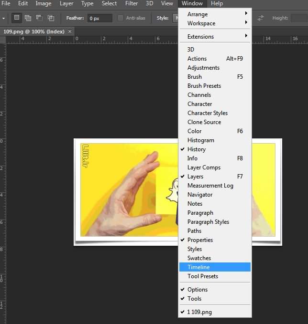Open the View menu
The image size is (308, 324).
(167, 3)
